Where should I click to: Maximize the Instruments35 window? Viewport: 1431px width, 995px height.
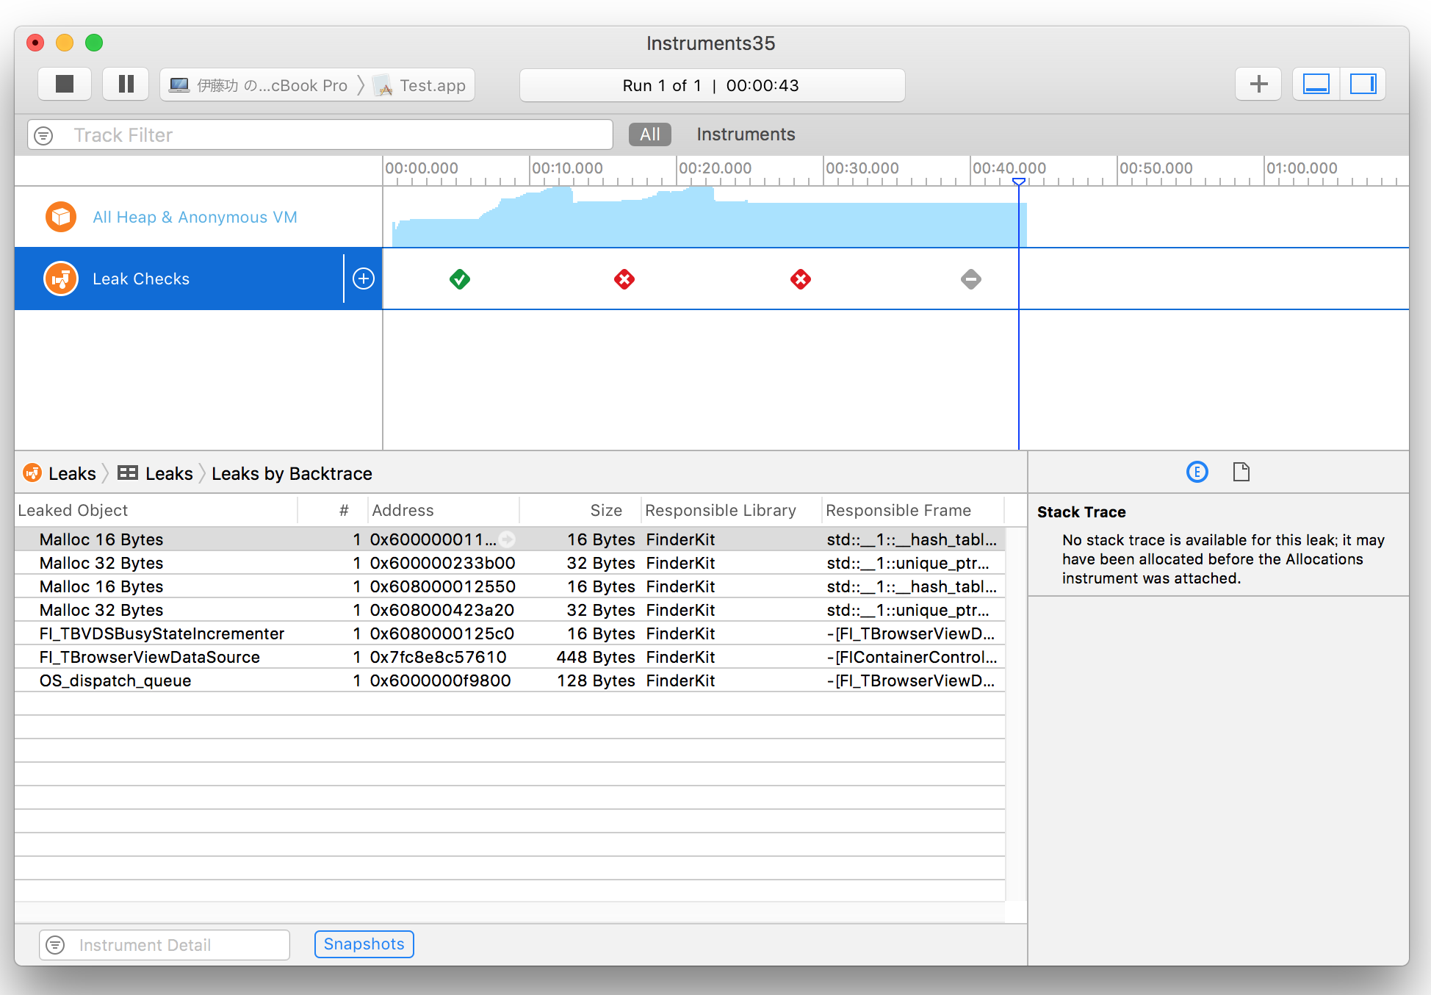click(94, 43)
